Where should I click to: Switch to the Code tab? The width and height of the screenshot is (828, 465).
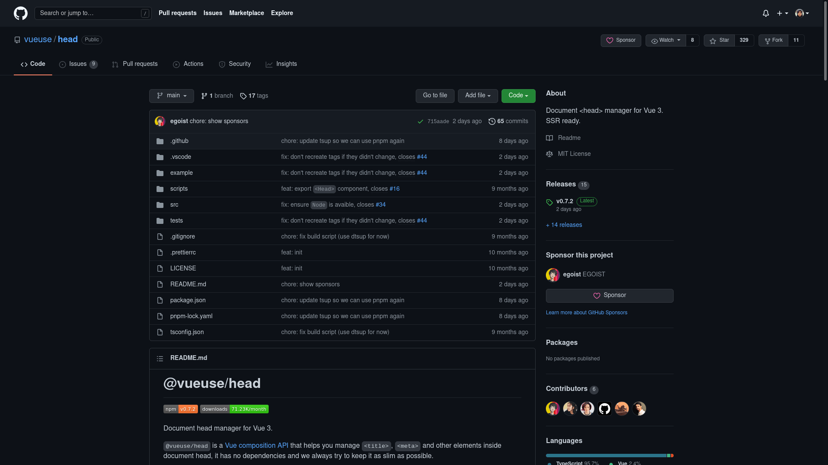point(33,64)
